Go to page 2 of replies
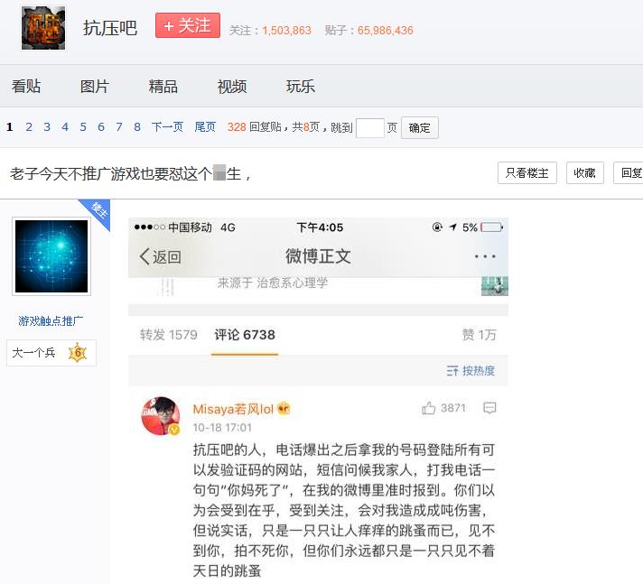 click(x=29, y=127)
